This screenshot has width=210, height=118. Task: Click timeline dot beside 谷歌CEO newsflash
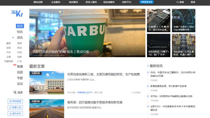coord(148,106)
